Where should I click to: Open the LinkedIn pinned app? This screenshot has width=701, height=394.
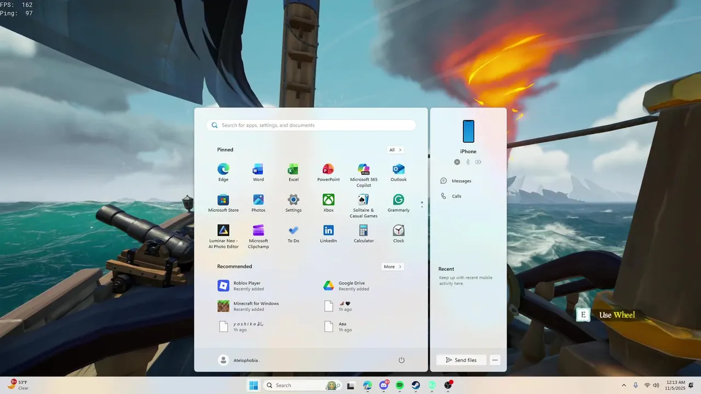tap(329, 234)
